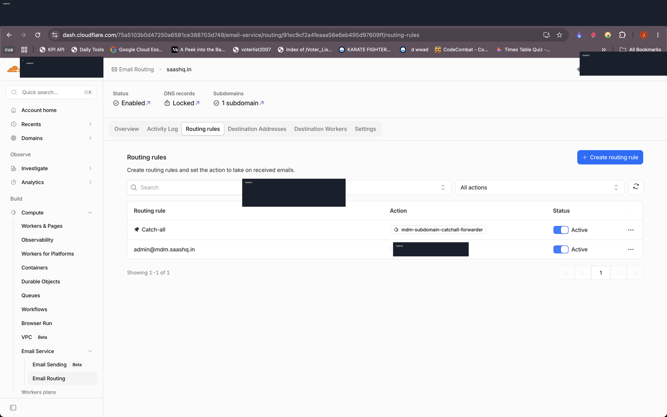Open the All actions filter dropdown
Screen dimensions: 667x417
tap(540, 187)
